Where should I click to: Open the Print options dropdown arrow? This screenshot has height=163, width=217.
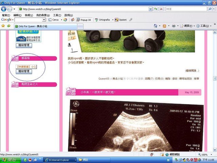[178, 26]
